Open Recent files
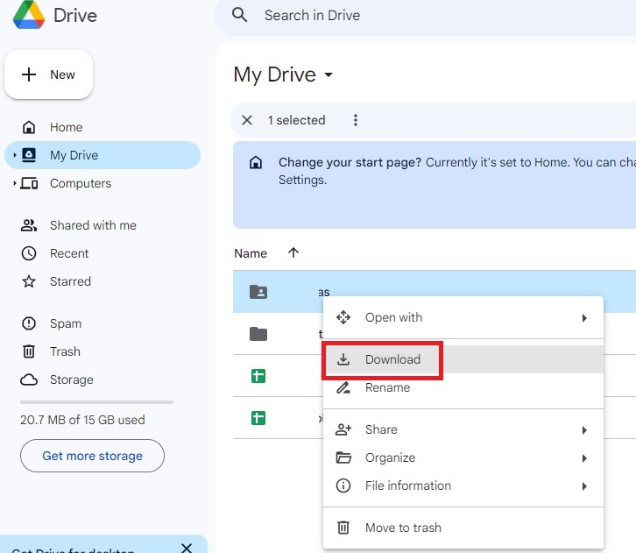The height and width of the screenshot is (553, 636). click(x=102, y=253)
